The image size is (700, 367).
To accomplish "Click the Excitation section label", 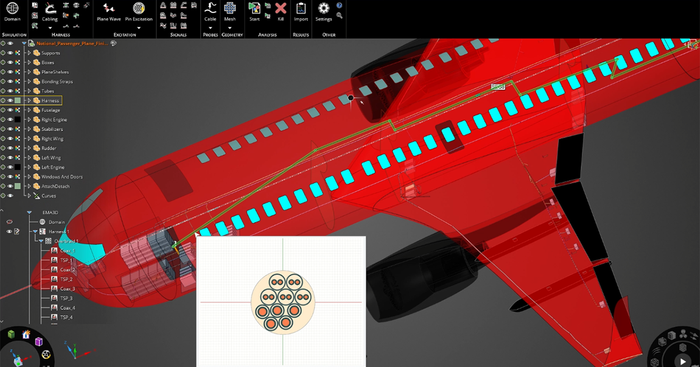I will pos(125,34).
